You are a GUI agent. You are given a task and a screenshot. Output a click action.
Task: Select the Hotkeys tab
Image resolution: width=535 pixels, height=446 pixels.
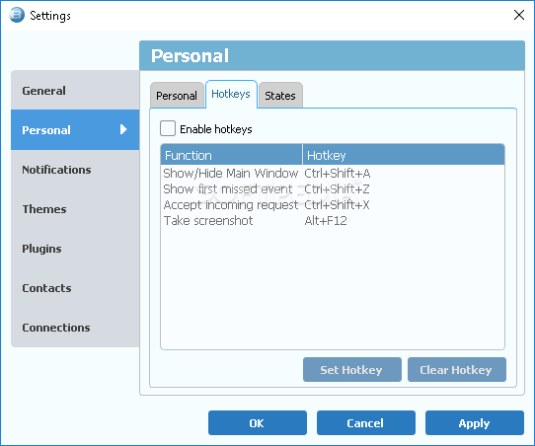point(231,94)
